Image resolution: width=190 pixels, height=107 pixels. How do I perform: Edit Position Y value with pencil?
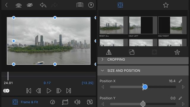pos(180,98)
